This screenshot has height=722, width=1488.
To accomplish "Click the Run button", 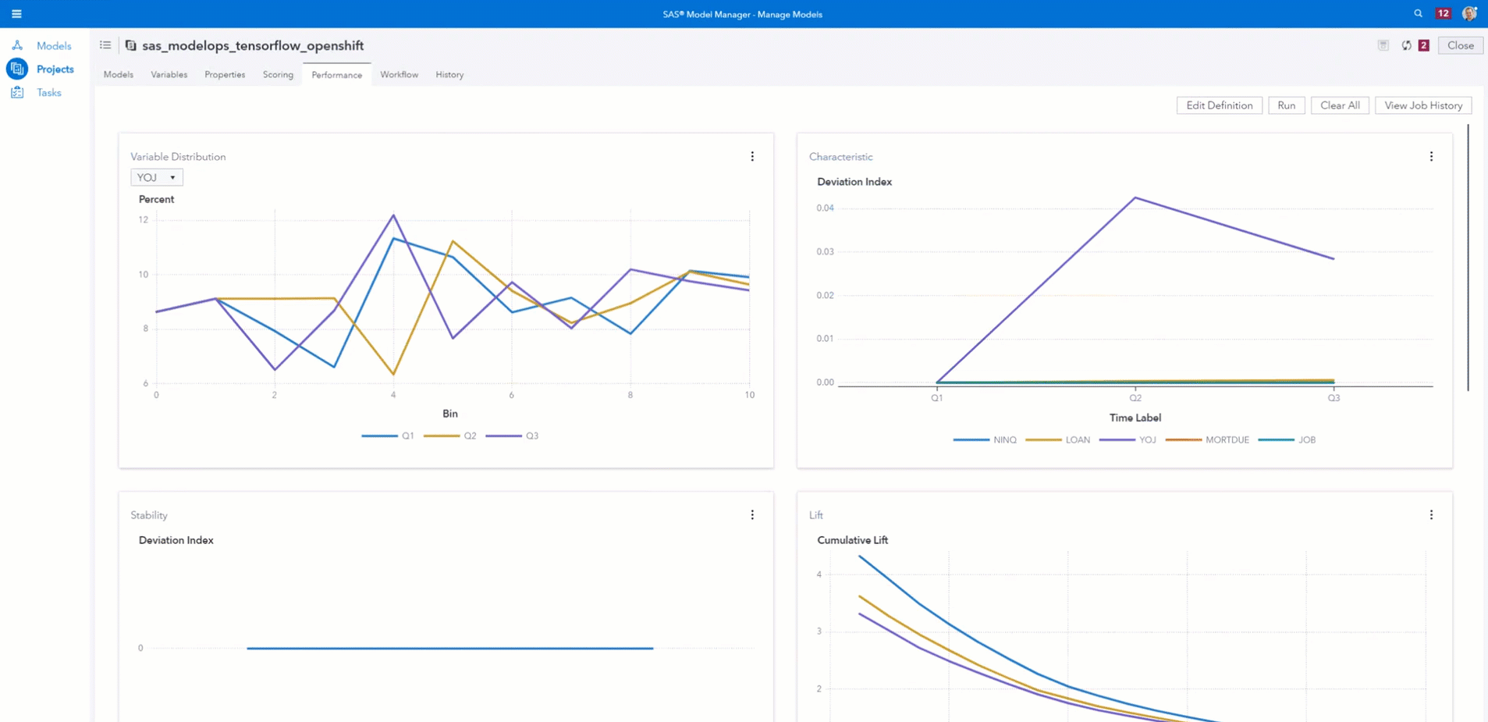I will click(x=1286, y=105).
